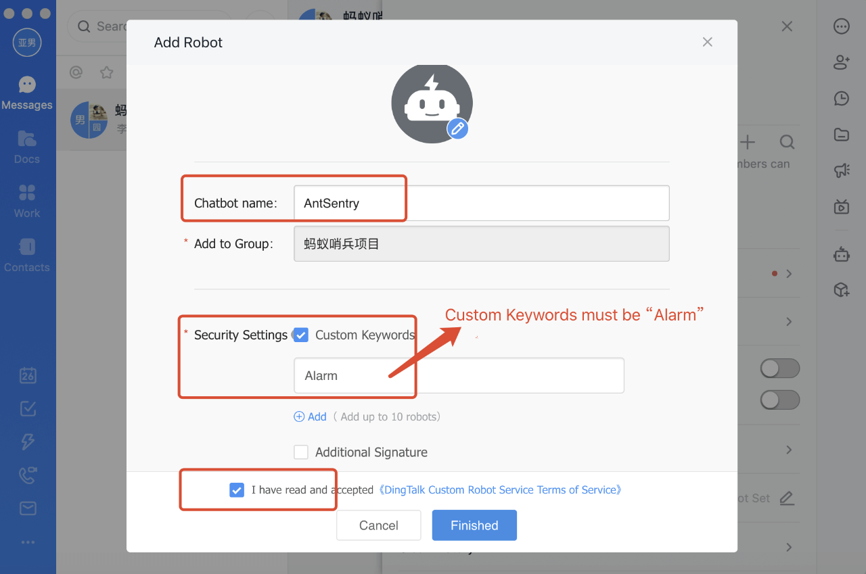Open Docs from the left sidebar
Viewport: 866px width, 574px height.
click(x=27, y=147)
